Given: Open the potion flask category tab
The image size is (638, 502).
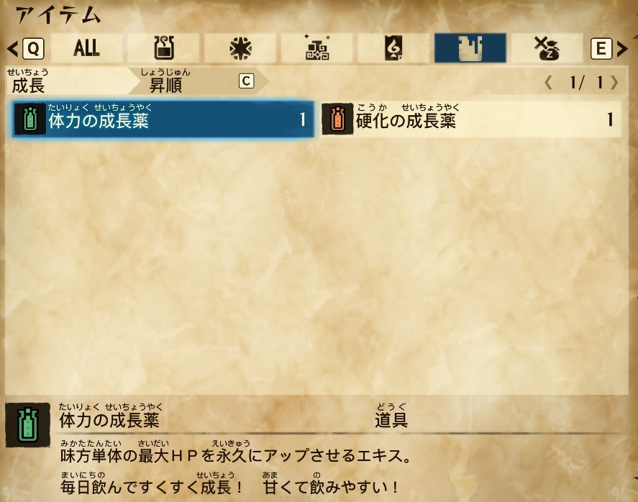Looking at the screenshot, I should pos(163,48).
